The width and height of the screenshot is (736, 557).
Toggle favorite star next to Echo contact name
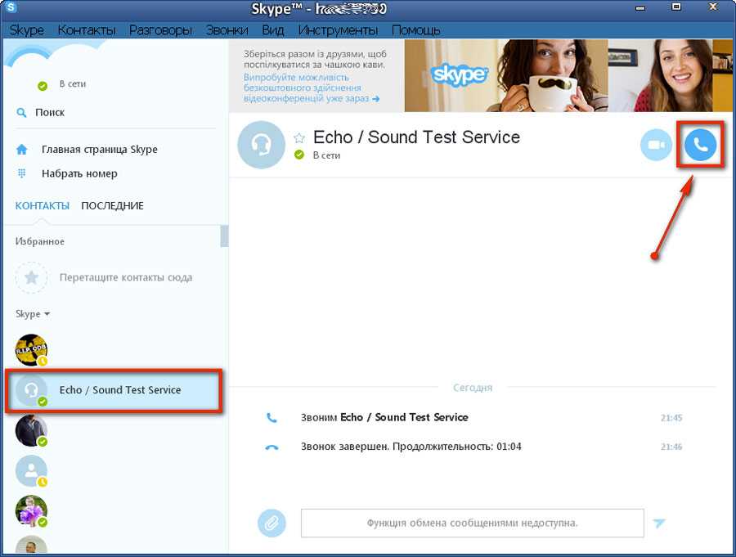(x=299, y=137)
